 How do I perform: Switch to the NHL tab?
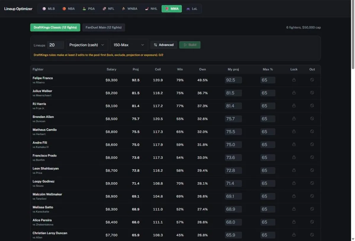pos(151,9)
